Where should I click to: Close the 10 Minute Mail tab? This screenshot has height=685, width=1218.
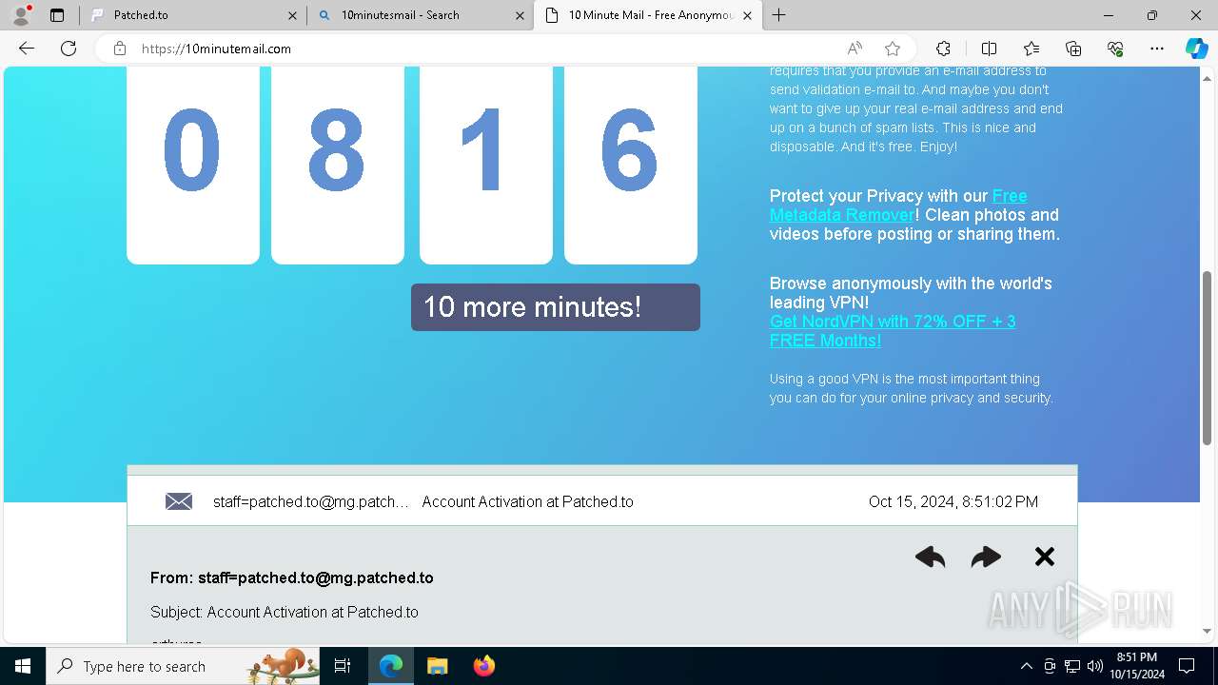(747, 15)
